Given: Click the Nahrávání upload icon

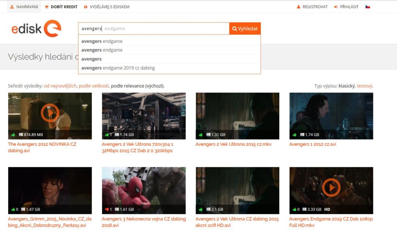Looking at the screenshot, I should pyautogui.click(x=12, y=7).
